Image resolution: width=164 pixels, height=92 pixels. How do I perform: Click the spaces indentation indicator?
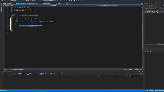pos(136,69)
